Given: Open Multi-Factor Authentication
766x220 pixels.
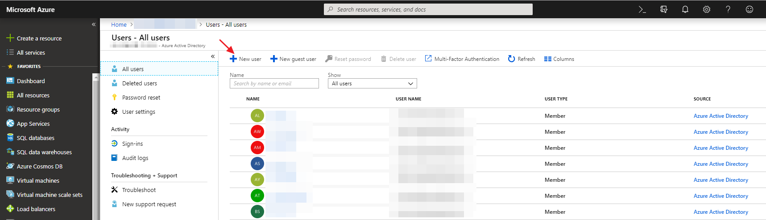Looking at the screenshot, I should (462, 59).
